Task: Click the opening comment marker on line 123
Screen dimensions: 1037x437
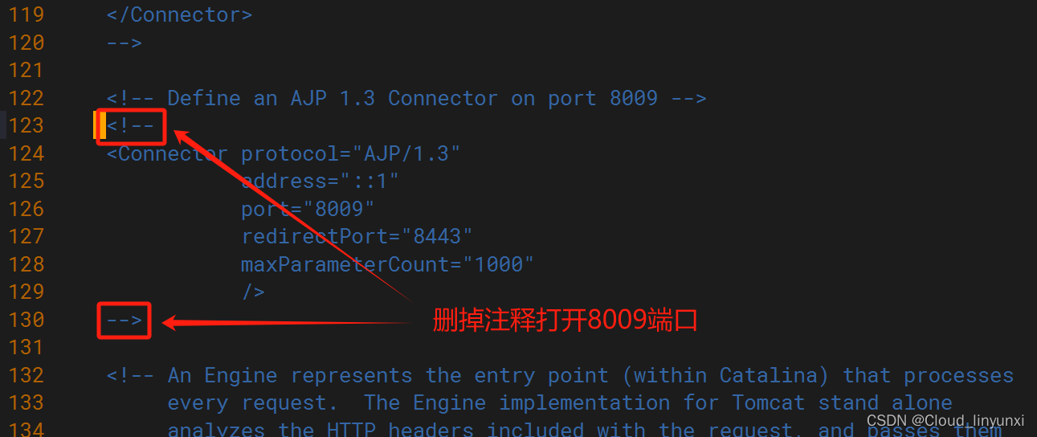Action: pyautogui.click(x=130, y=126)
